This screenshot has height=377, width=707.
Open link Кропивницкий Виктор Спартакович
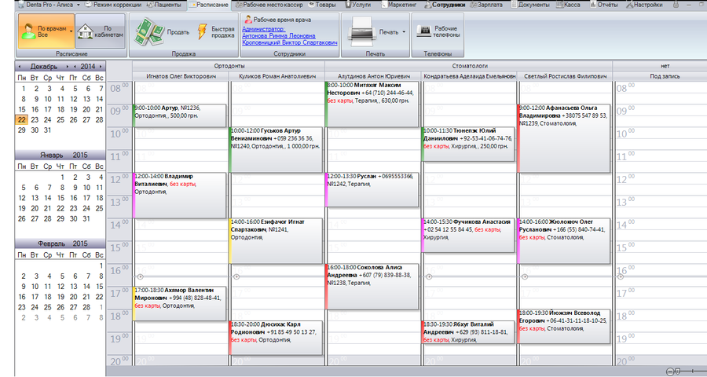point(289,42)
